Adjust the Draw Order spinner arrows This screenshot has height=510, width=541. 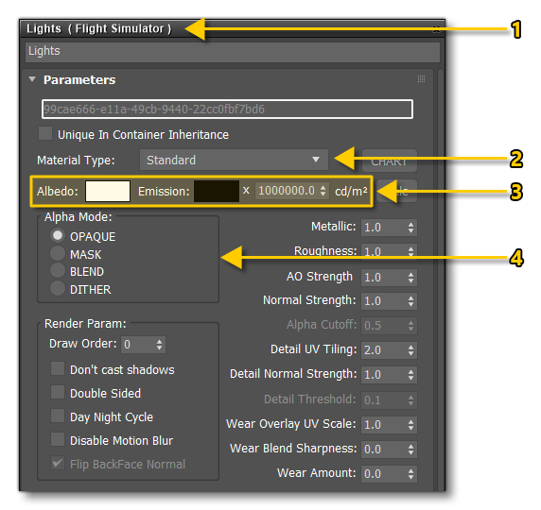tap(160, 345)
